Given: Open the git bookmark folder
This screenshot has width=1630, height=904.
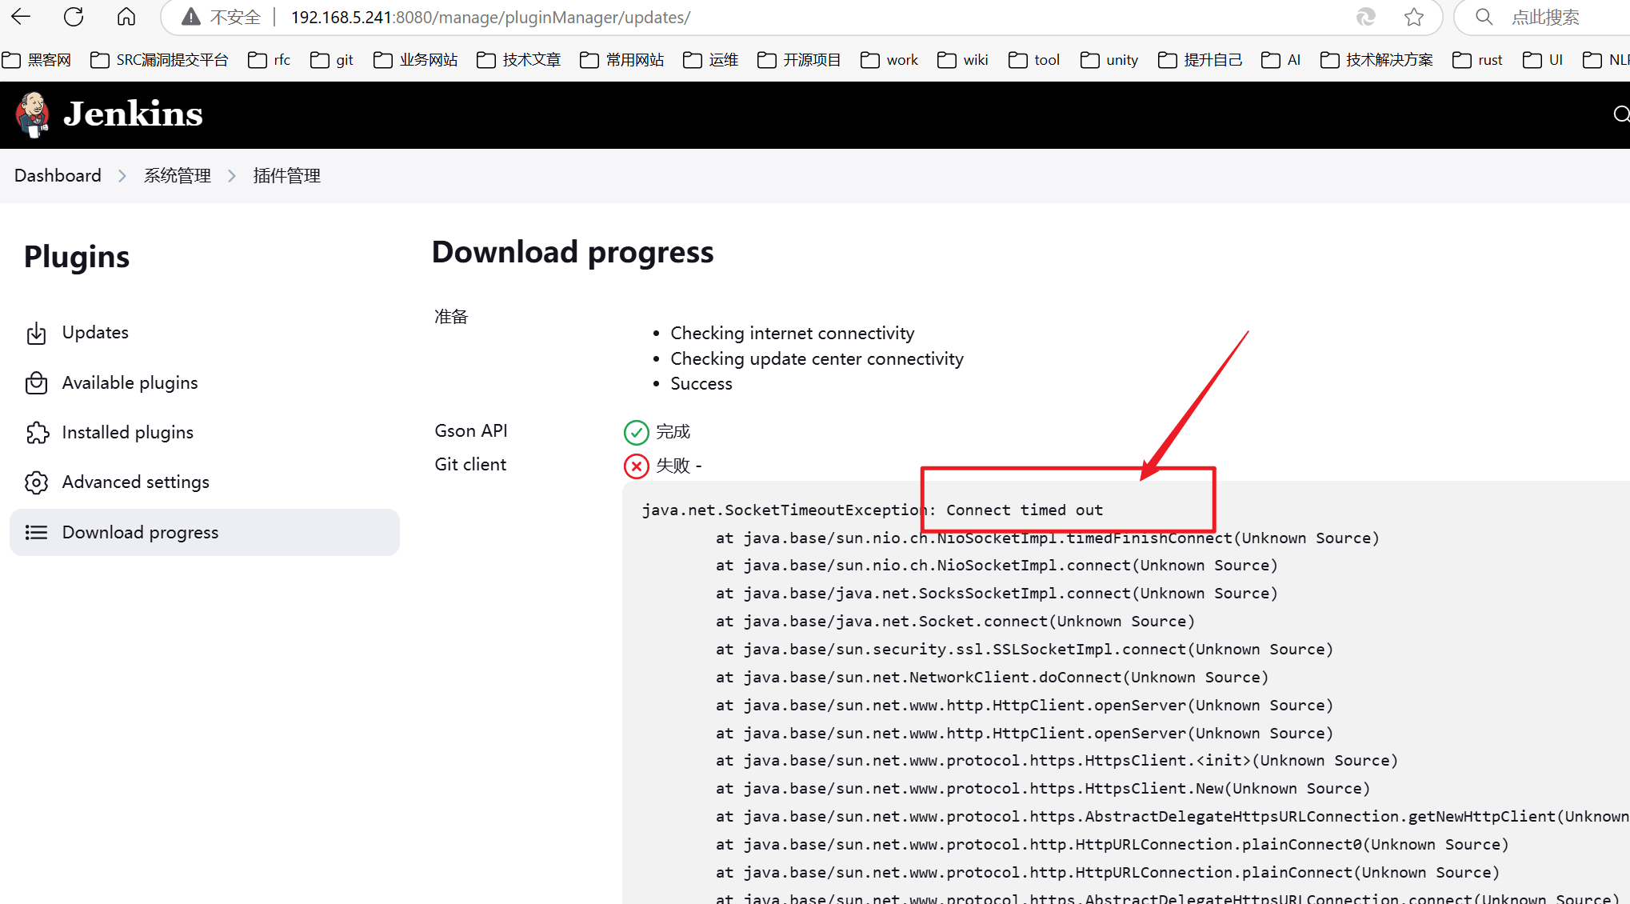Looking at the screenshot, I should [332, 60].
